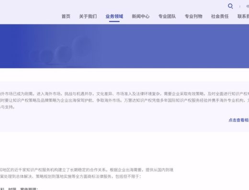The image size is (249, 190).
Task: Open the 专业团队 navigation item
Action: point(167,16)
